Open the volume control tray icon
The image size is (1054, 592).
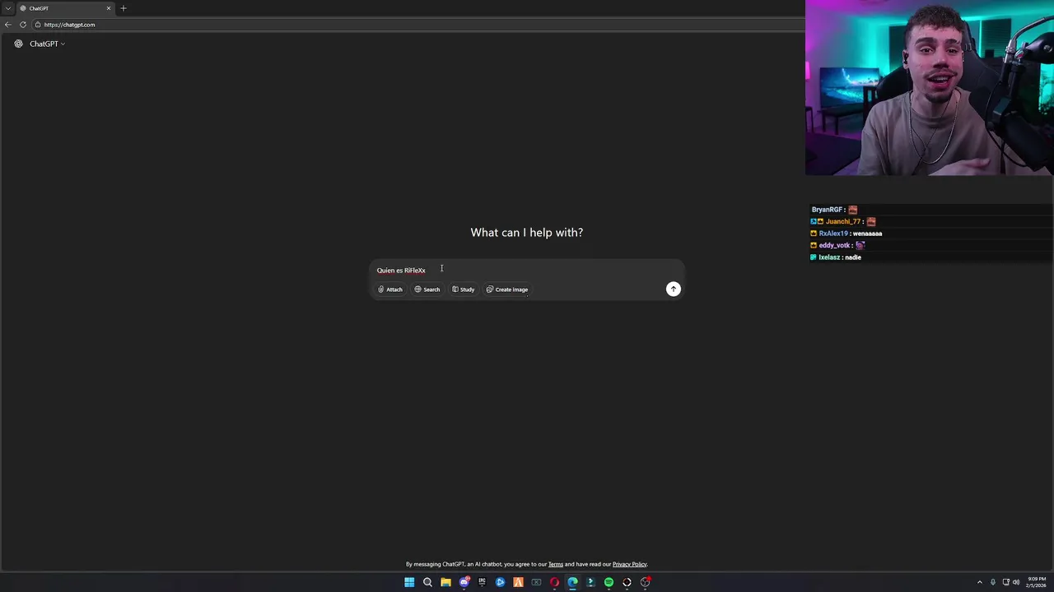coord(1016,582)
